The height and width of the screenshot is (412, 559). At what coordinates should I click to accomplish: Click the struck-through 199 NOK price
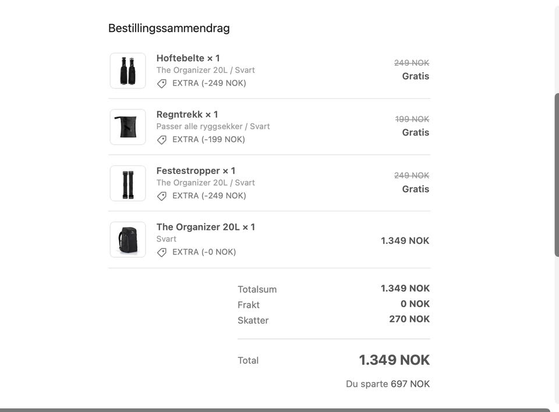click(412, 119)
